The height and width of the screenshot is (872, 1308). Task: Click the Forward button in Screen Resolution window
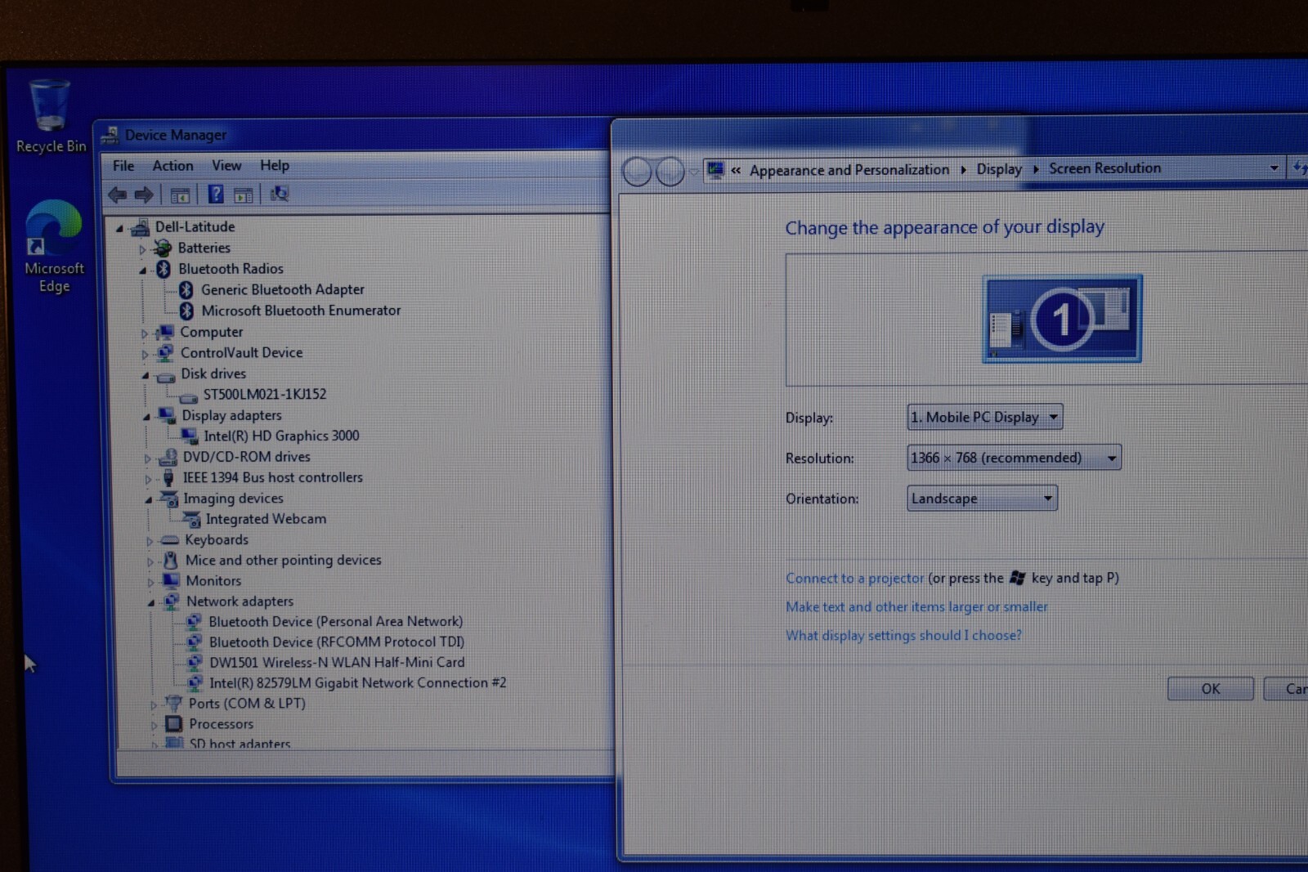(x=670, y=172)
